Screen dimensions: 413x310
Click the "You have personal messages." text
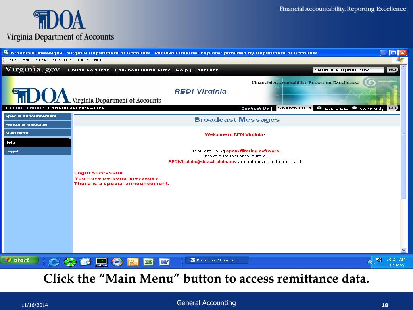click(117, 178)
